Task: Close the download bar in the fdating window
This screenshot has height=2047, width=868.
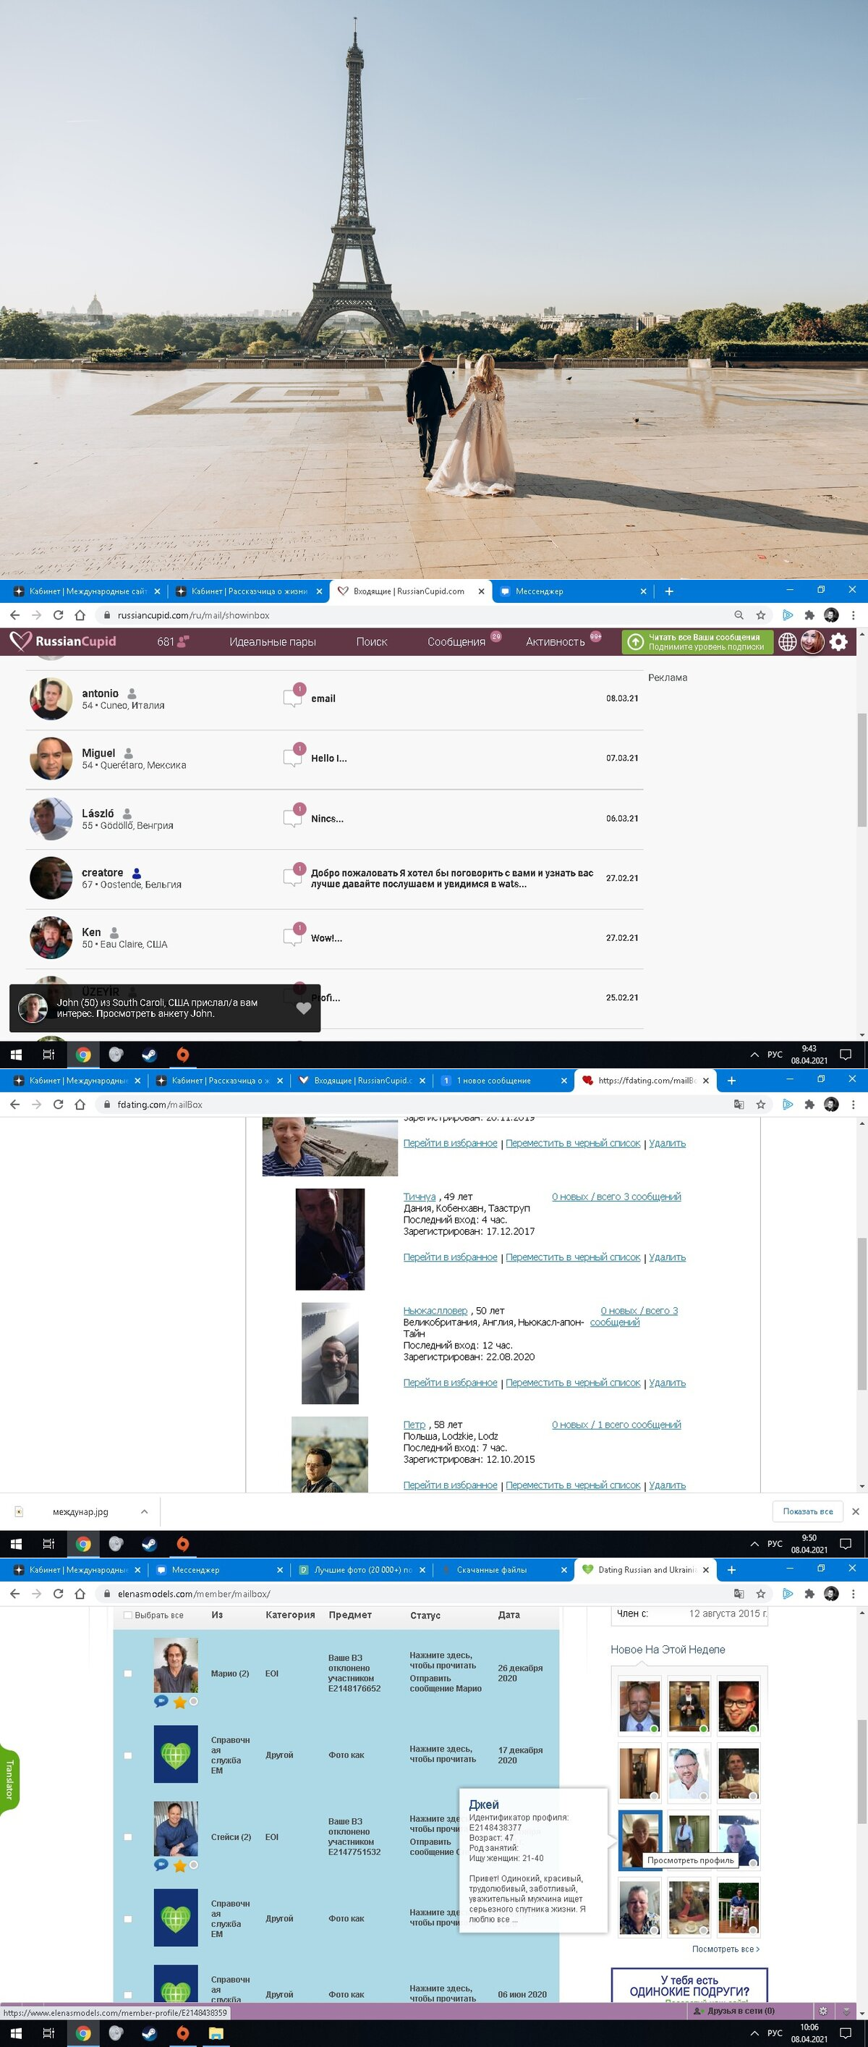Action: (x=855, y=1511)
